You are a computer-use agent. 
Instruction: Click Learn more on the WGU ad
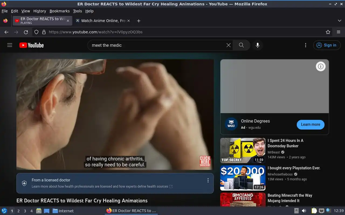[310, 124]
